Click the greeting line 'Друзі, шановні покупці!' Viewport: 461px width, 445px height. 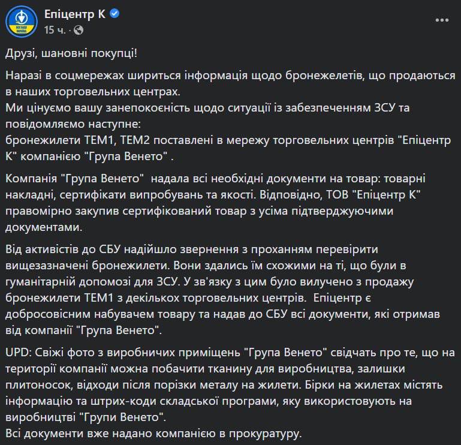coord(73,54)
